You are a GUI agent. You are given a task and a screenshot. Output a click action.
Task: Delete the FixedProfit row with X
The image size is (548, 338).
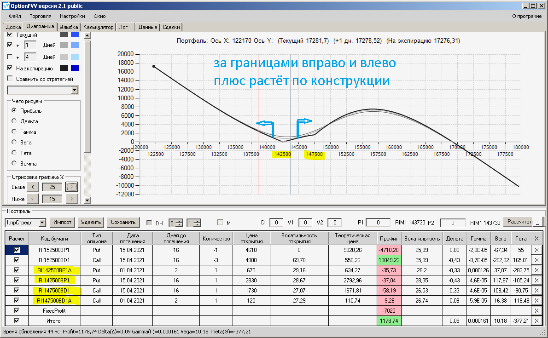click(x=536, y=311)
